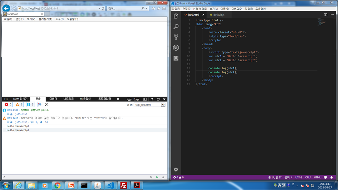Change encoding via UTF-8 status item
The height and width of the screenshot is (190, 338).
click(x=298, y=177)
